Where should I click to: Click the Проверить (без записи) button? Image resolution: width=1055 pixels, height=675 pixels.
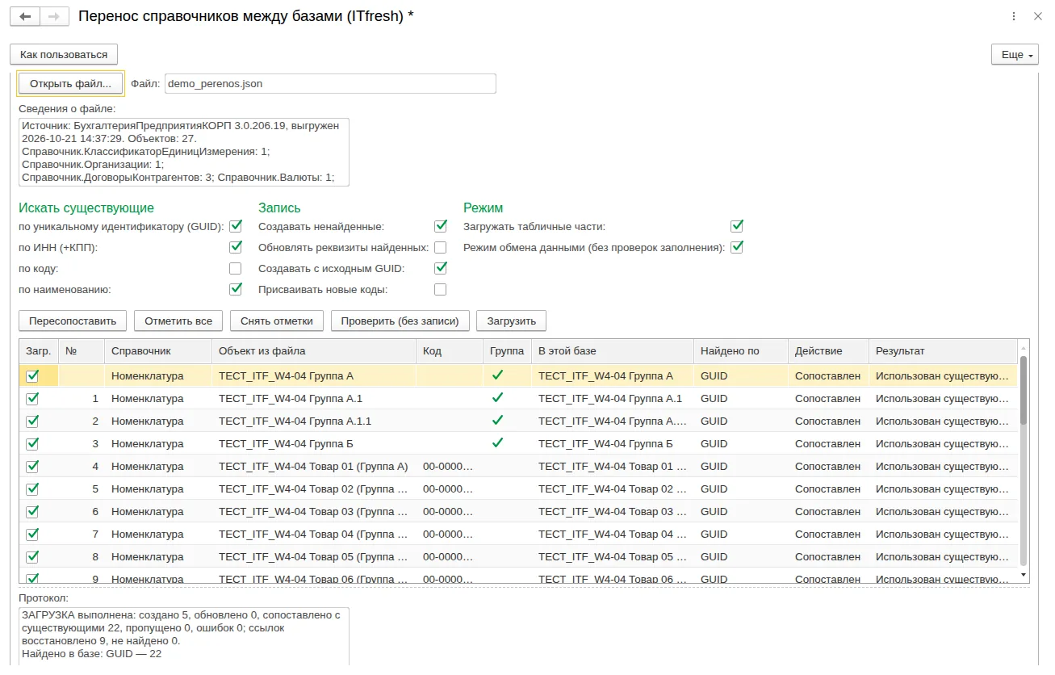coord(400,321)
